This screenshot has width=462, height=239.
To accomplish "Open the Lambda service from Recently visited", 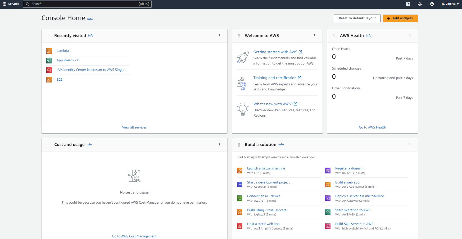I will [x=49, y=51].
